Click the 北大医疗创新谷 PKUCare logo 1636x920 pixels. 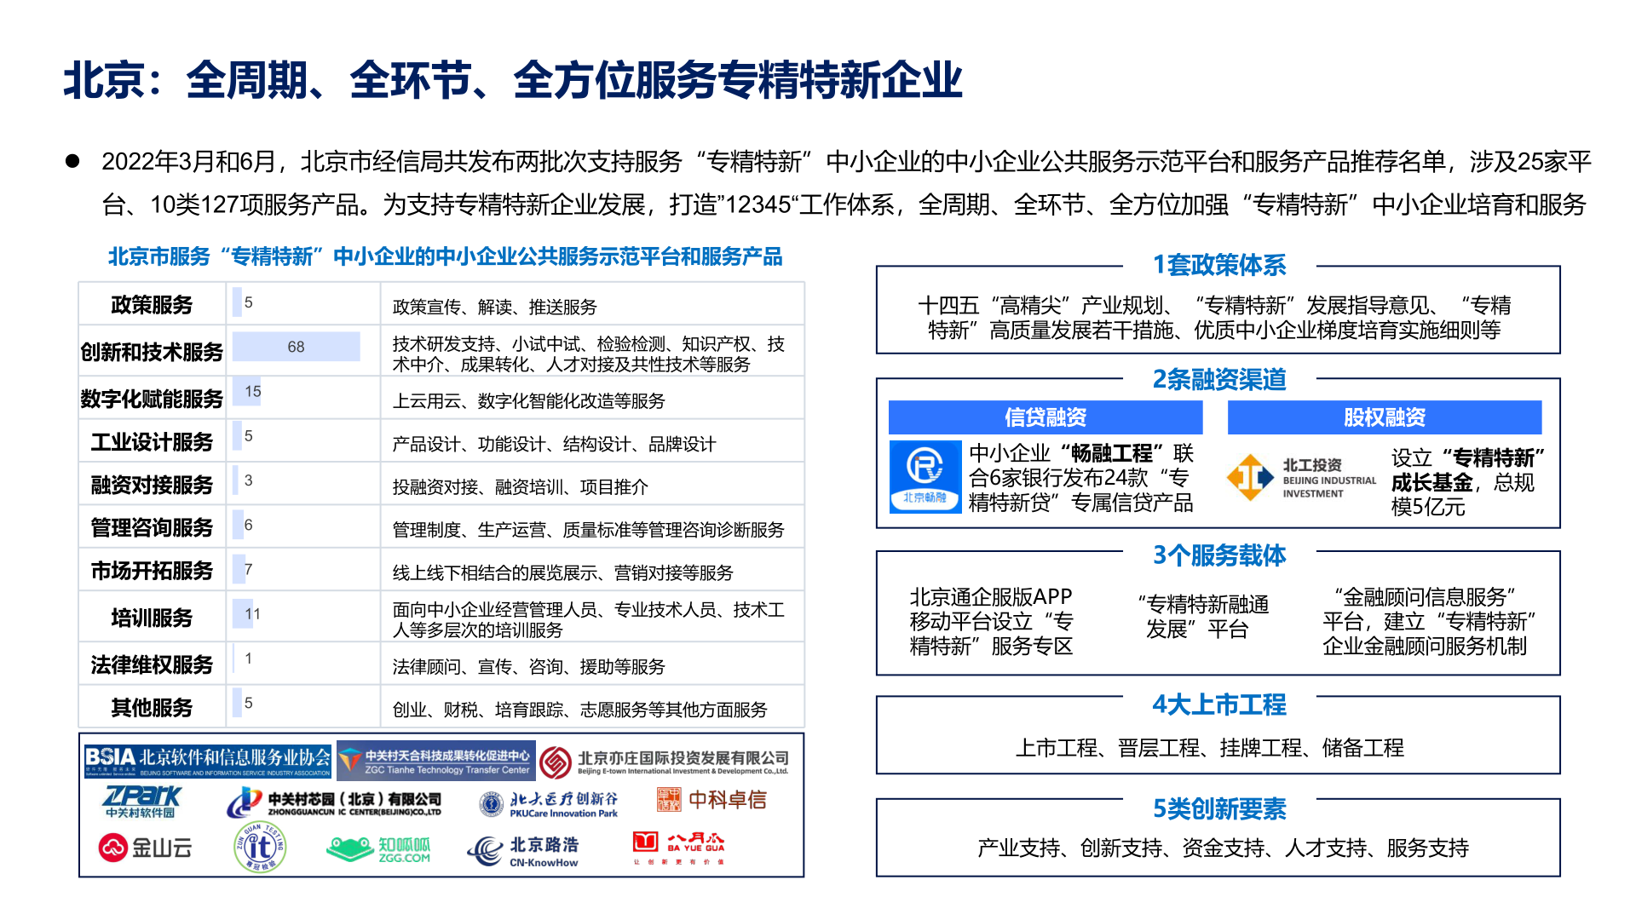tap(550, 803)
